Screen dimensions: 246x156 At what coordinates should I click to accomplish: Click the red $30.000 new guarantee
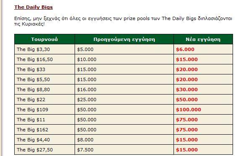coord(186,90)
